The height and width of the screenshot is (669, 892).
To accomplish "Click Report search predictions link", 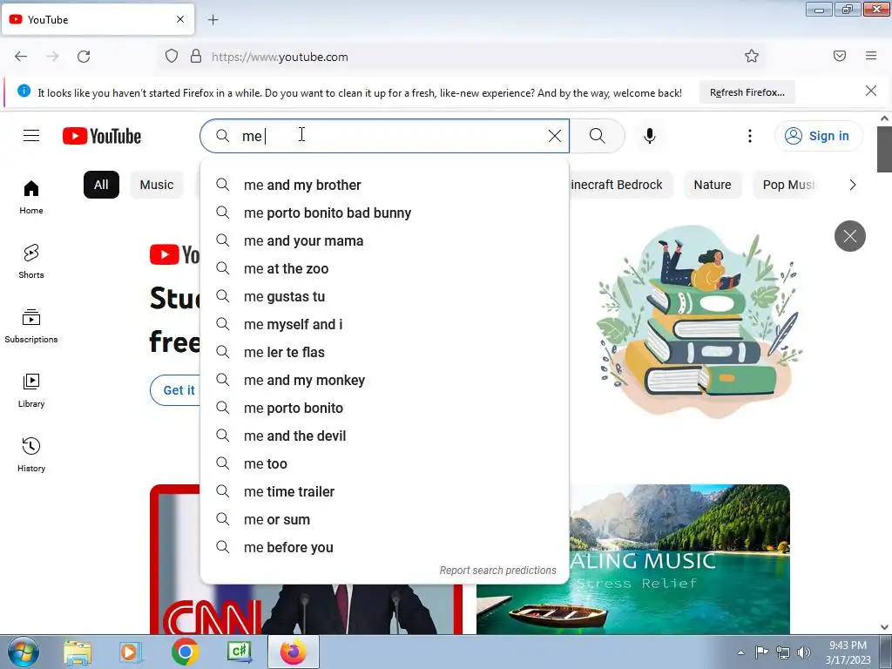I will tap(497, 571).
